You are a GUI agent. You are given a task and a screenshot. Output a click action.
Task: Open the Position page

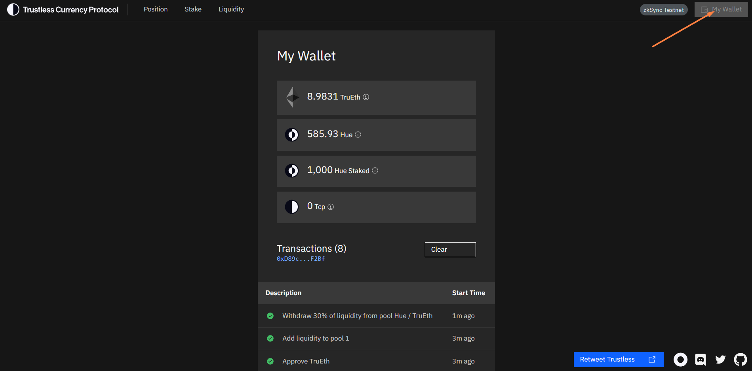tap(156, 9)
